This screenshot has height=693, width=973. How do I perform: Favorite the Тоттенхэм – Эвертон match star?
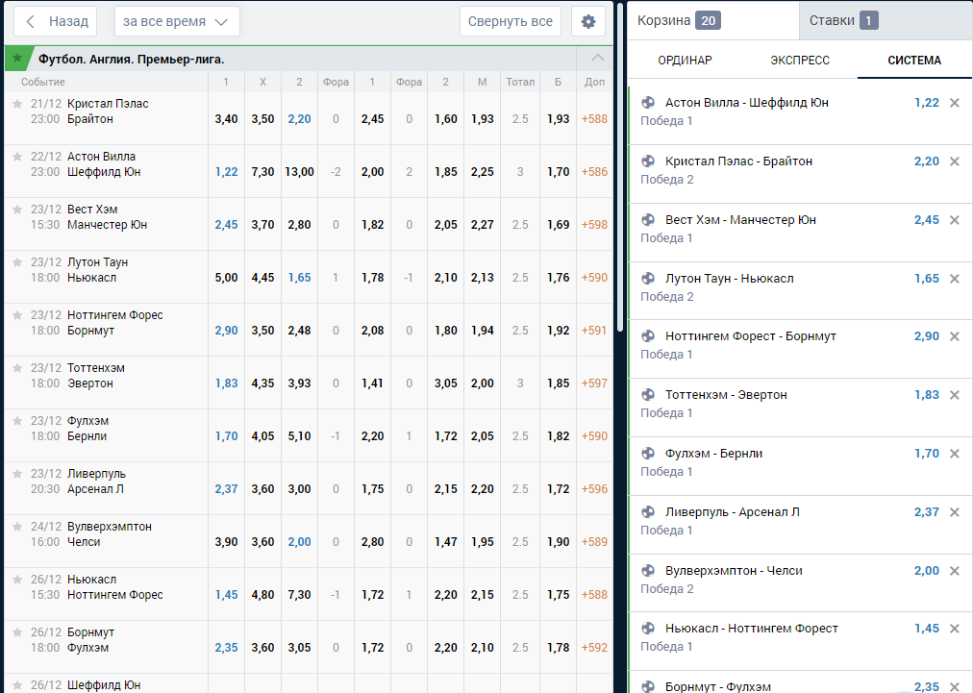click(x=17, y=367)
